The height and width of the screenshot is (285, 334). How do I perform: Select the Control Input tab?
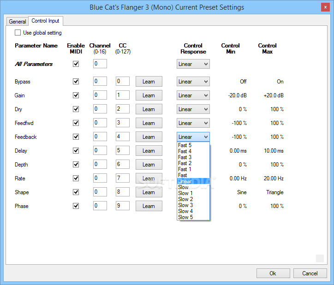tap(45, 21)
